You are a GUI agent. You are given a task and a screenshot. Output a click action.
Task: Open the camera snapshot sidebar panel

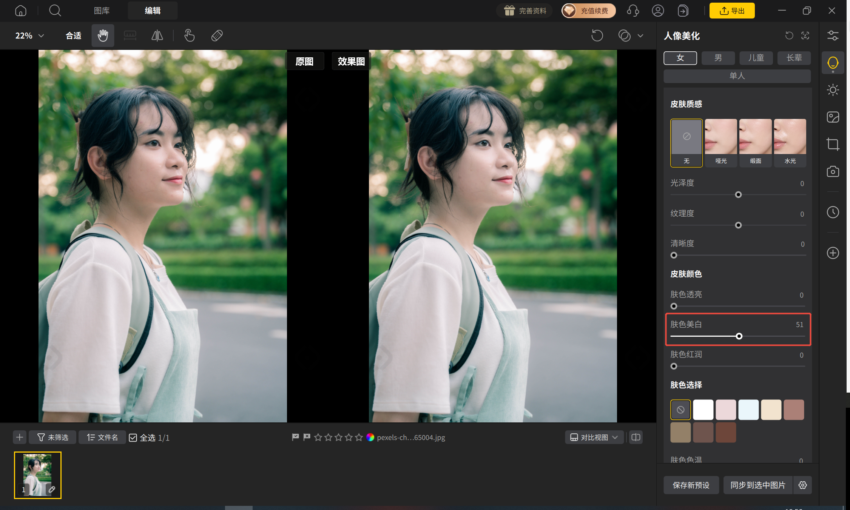click(x=833, y=171)
